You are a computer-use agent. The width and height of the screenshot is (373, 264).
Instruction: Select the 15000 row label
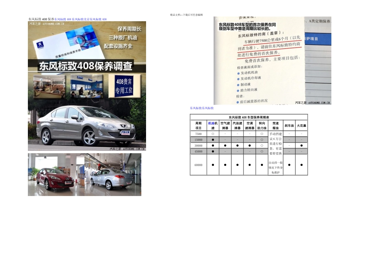[198, 140]
